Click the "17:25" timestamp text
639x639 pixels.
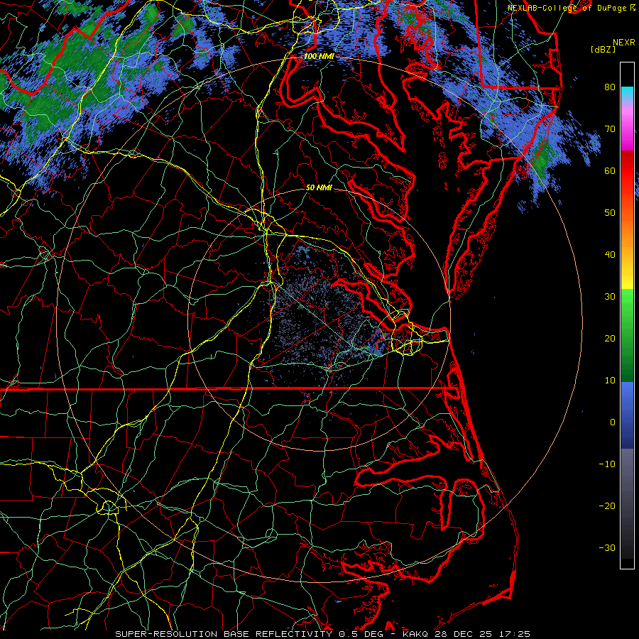pos(514,634)
